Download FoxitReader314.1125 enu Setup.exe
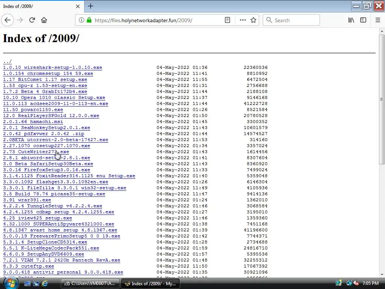This screenshot has height=289, width=385. (69, 176)
